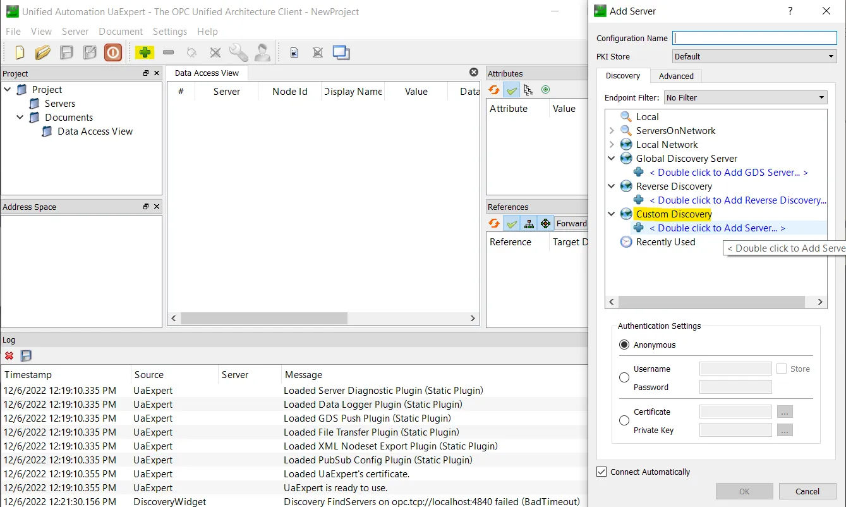Save the log using the disk icon
This screenshot has width=846, height=507.
[26, 356]
